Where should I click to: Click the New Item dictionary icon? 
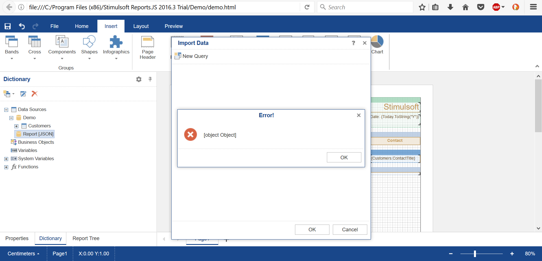7,93
